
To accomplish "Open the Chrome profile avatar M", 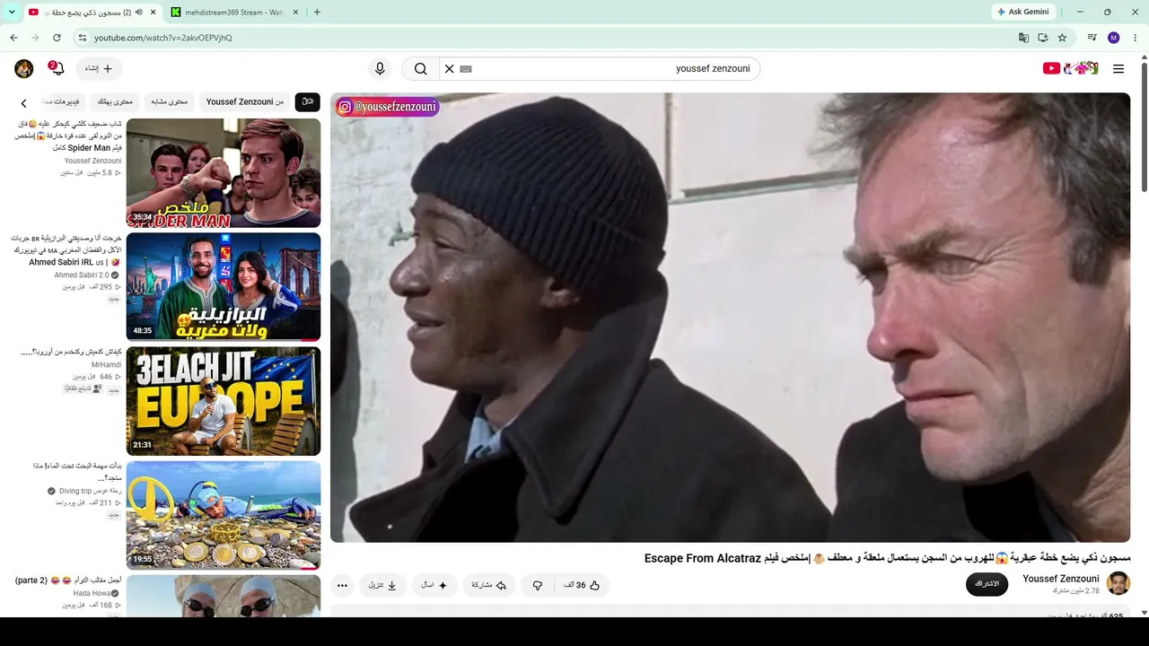I will pos(1114,38).
